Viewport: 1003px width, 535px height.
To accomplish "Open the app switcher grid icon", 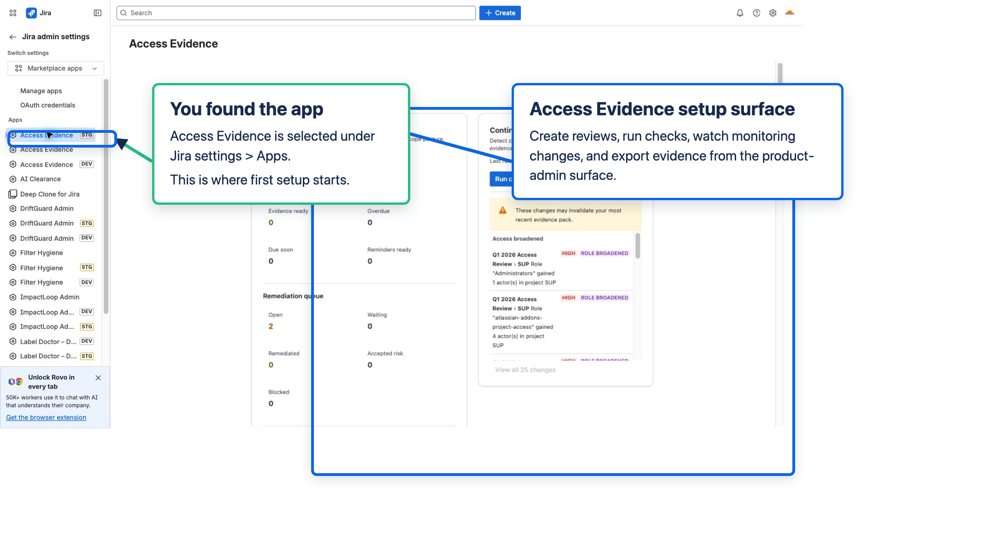I will (13, 13).
